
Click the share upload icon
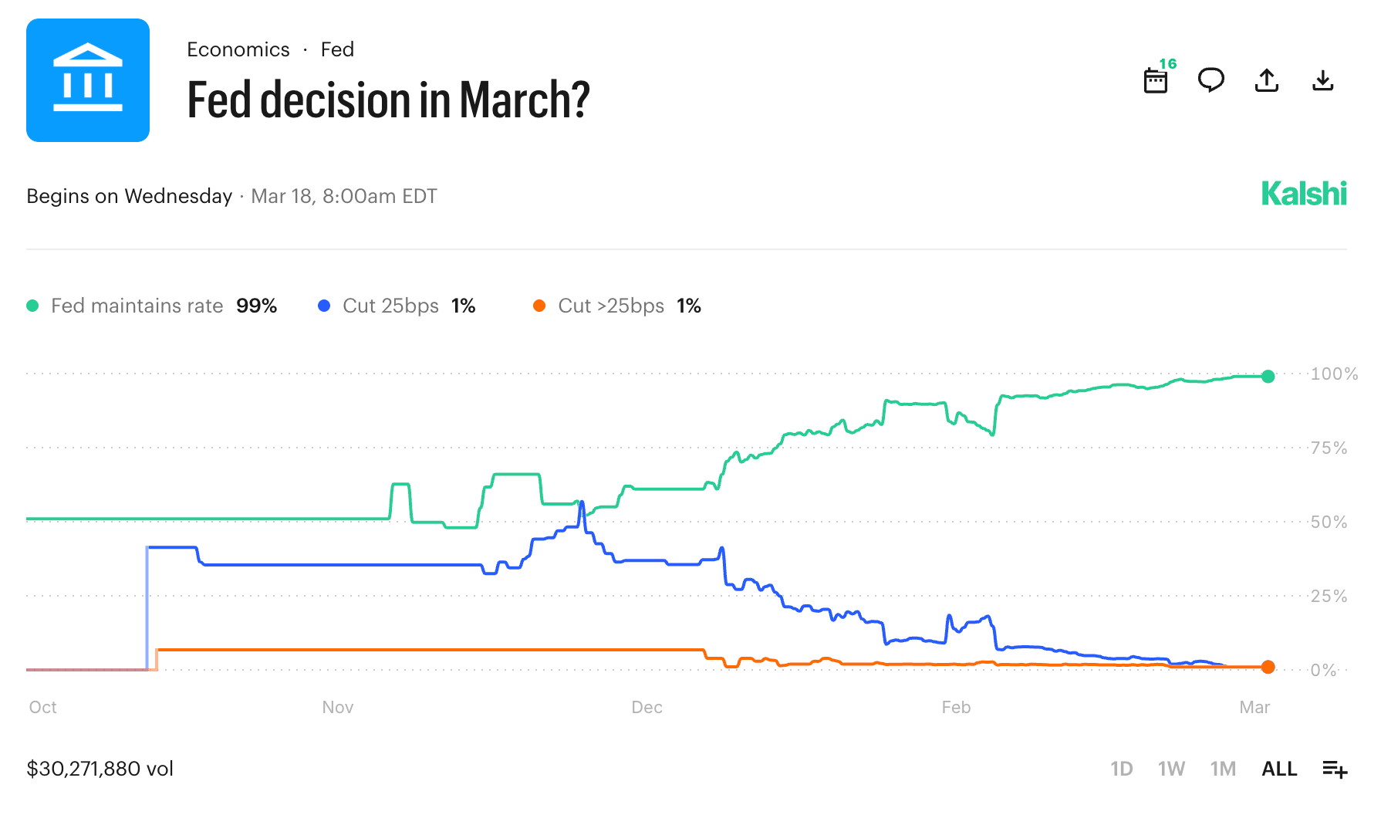(x=1267, y=79)
